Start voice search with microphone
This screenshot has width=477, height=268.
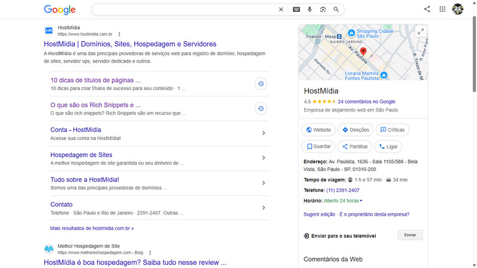click(x=309, y=10)
